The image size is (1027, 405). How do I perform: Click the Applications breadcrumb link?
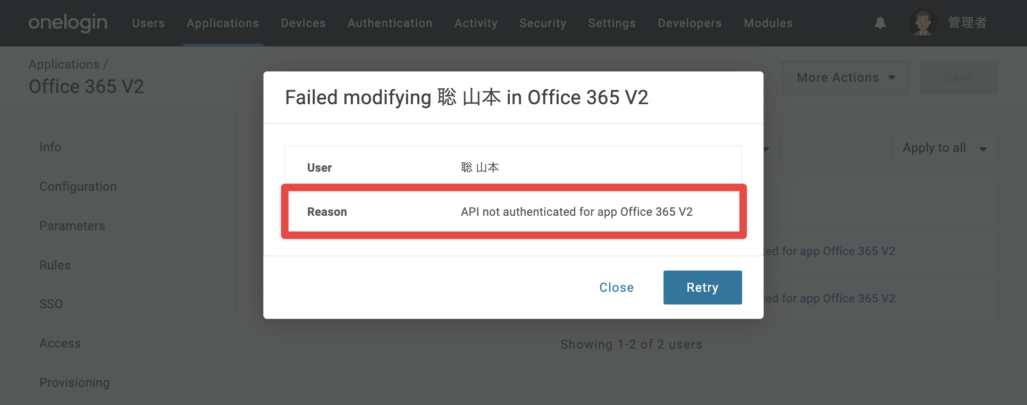(x=64, y=64)
